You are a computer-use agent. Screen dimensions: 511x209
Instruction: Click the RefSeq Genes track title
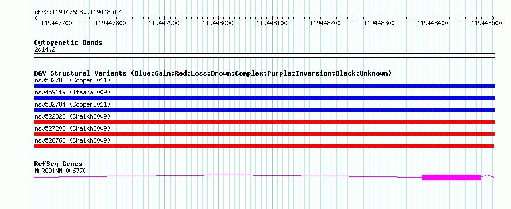[x=59, y=164]
